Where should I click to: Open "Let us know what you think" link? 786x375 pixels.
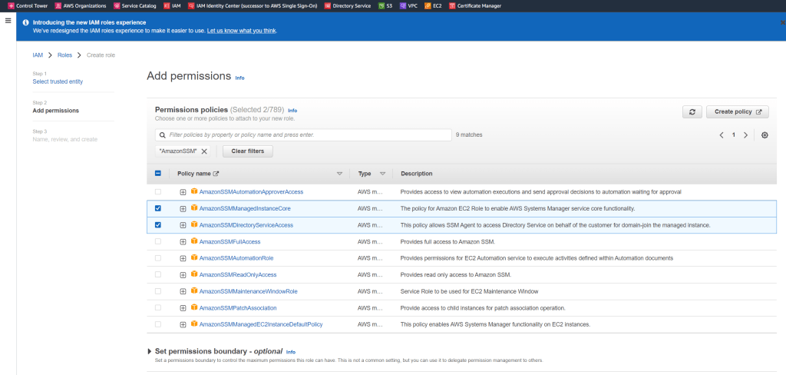click(x=242, y=31)
